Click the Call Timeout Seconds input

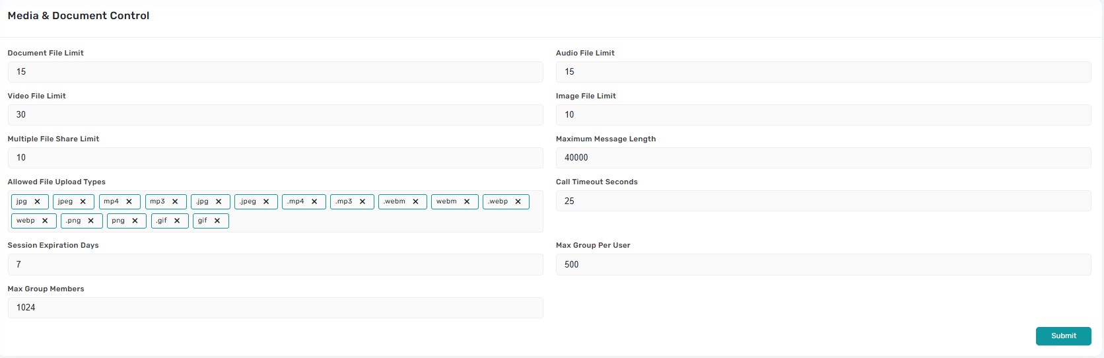[823, 201]
